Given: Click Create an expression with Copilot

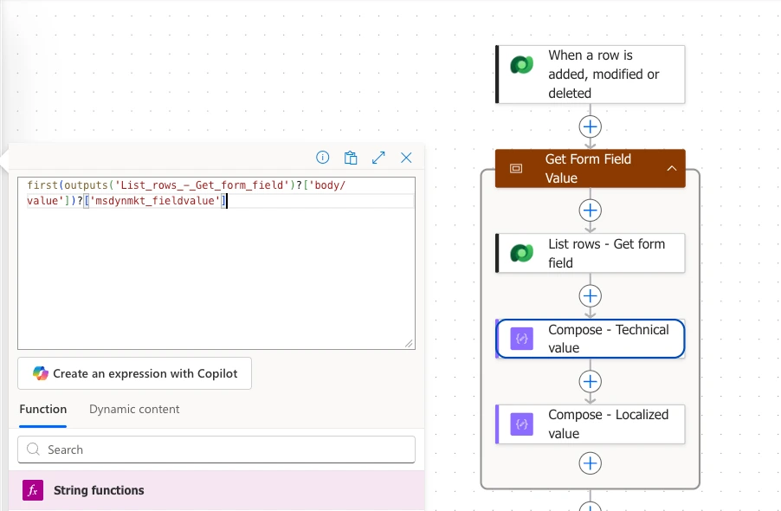Looking at the screenshot, I should (134, 373).
